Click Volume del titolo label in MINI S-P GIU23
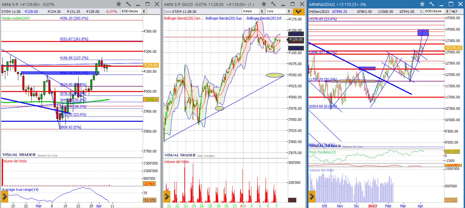This screenshot has height=208, width=465. point(177,162)
